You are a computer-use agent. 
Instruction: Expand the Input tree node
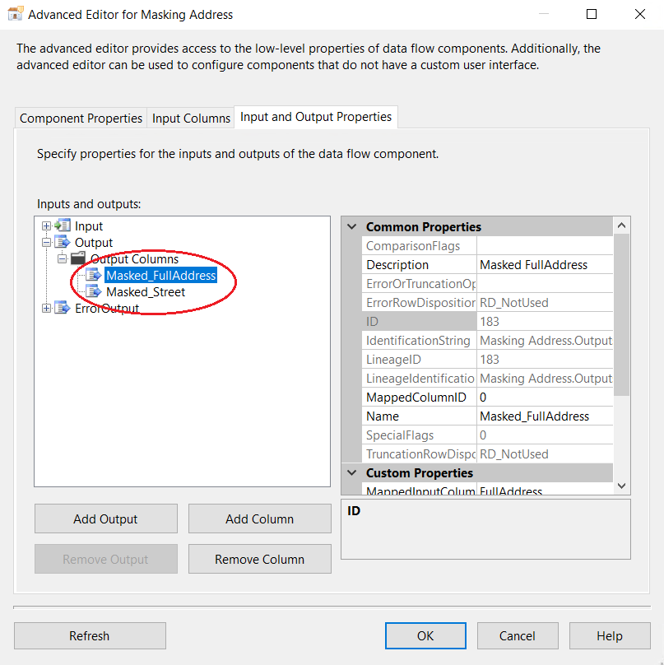click(x=47, y=226)
